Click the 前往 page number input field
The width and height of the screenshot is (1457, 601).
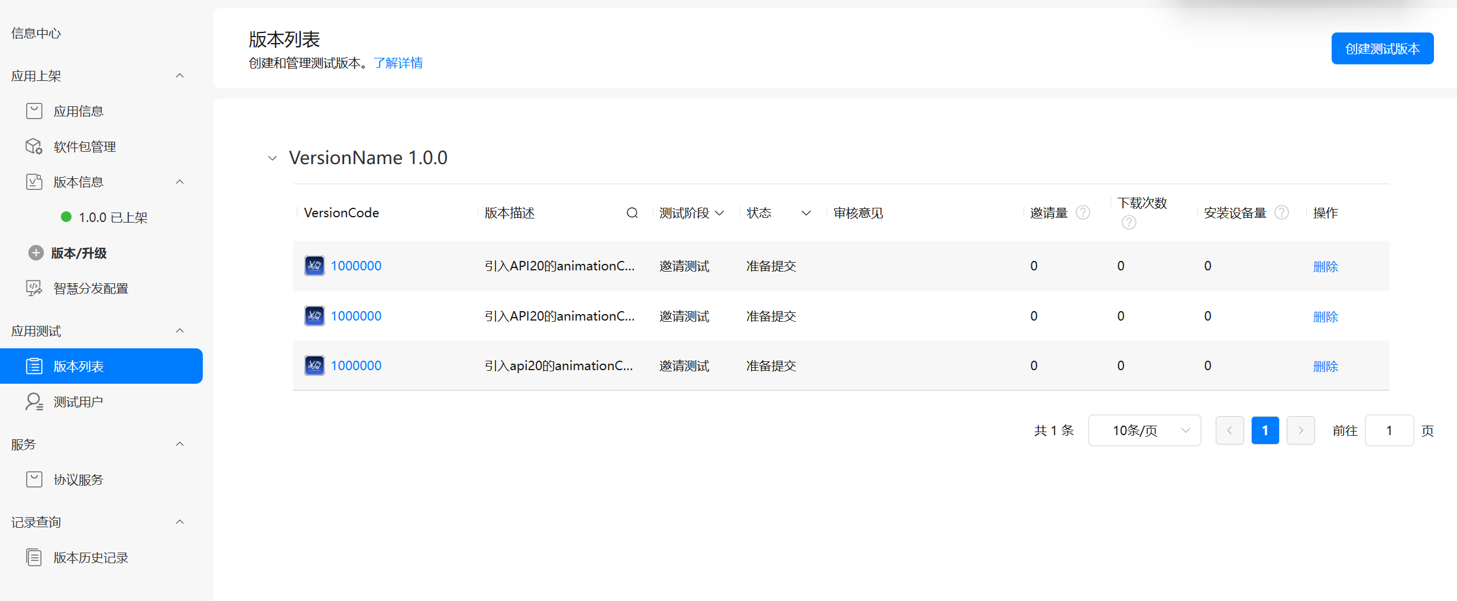click(x=1388, y=430)
